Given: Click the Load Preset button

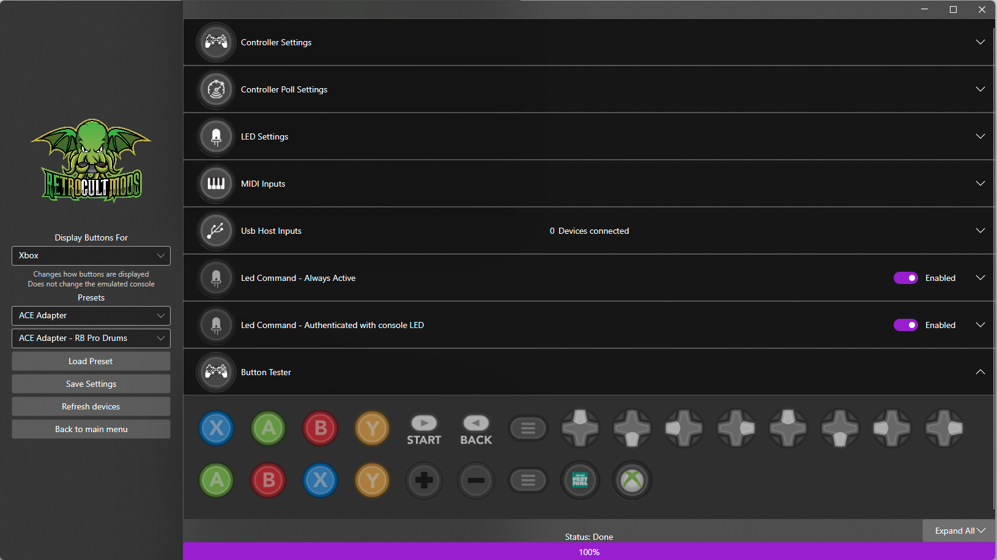Looking at the screenshot, I should pos(91,361).
